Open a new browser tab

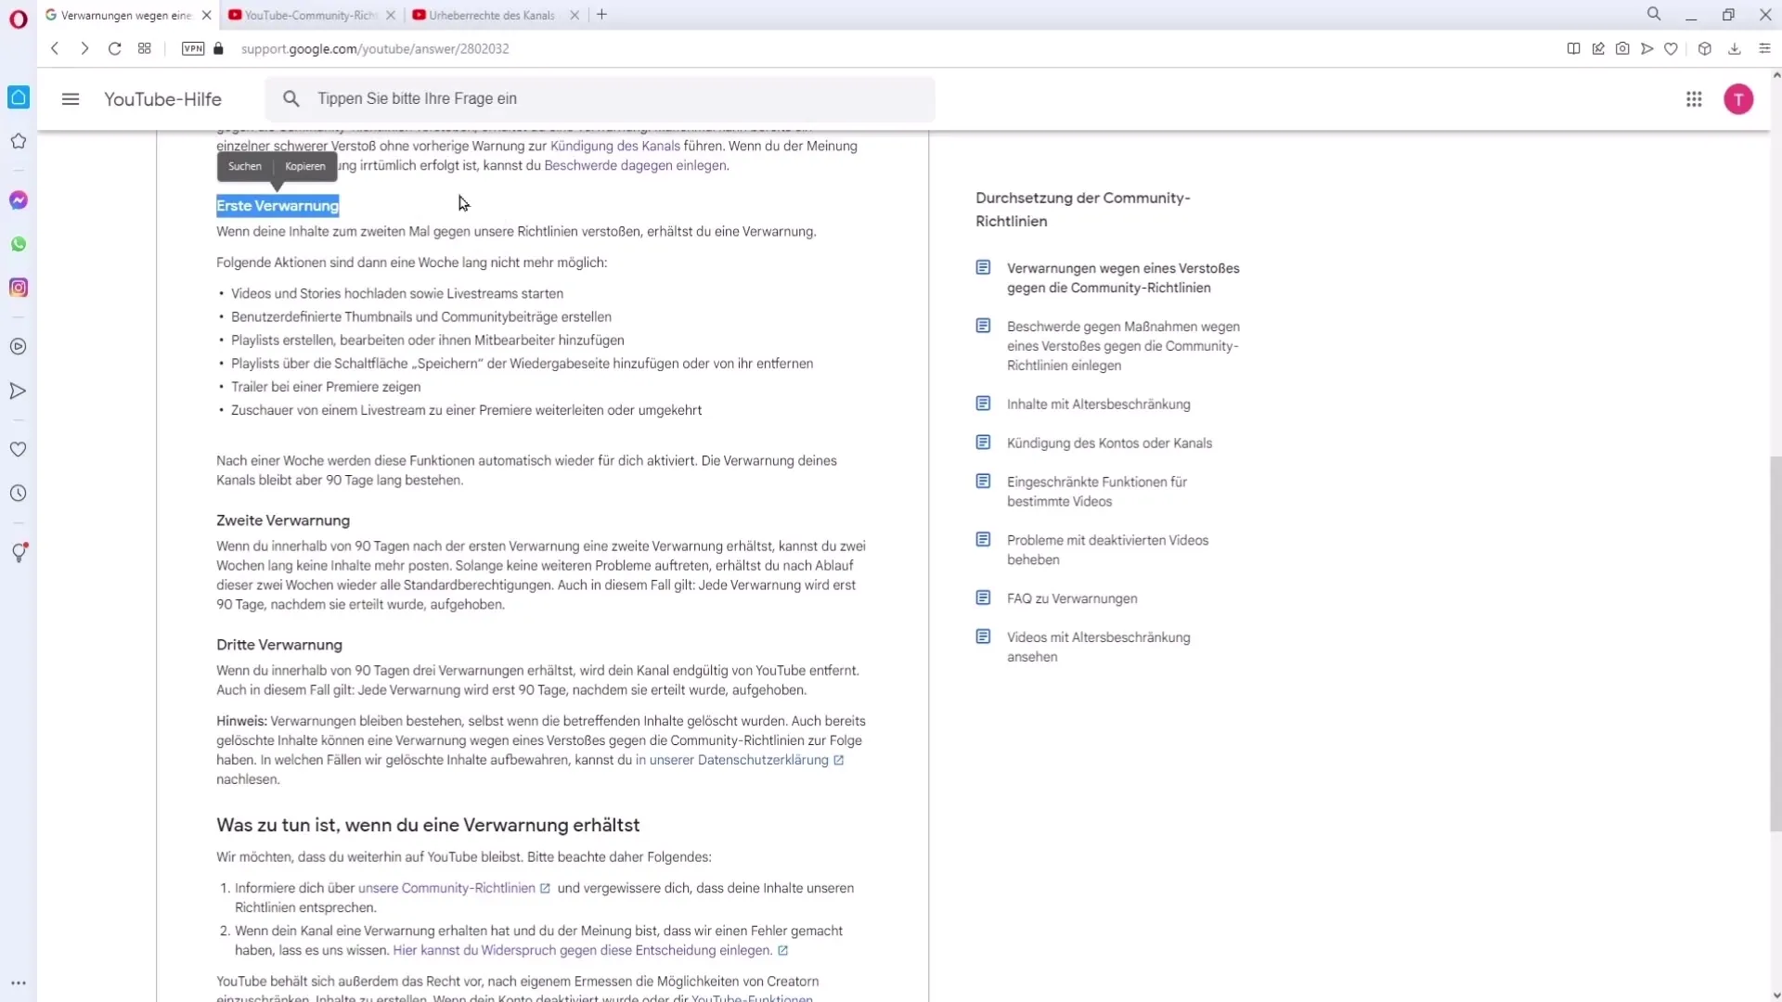(601, 15)
